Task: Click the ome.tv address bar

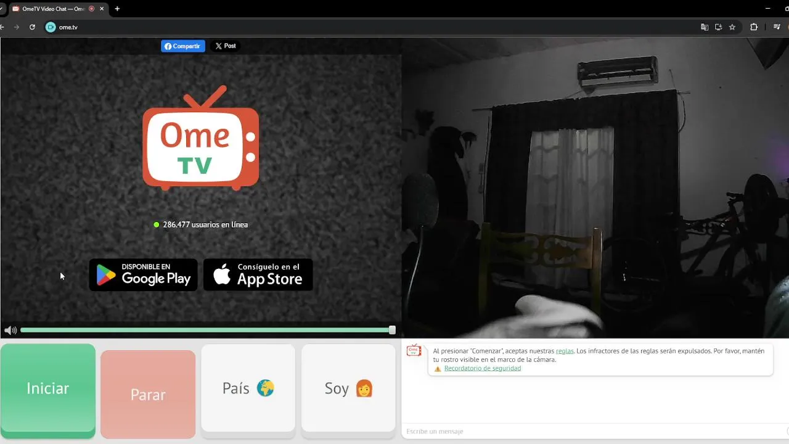Action: pos(370,27)
